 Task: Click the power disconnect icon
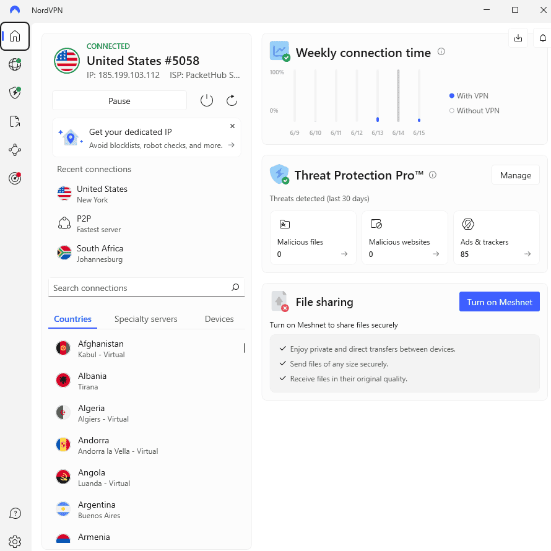[207, 100]
